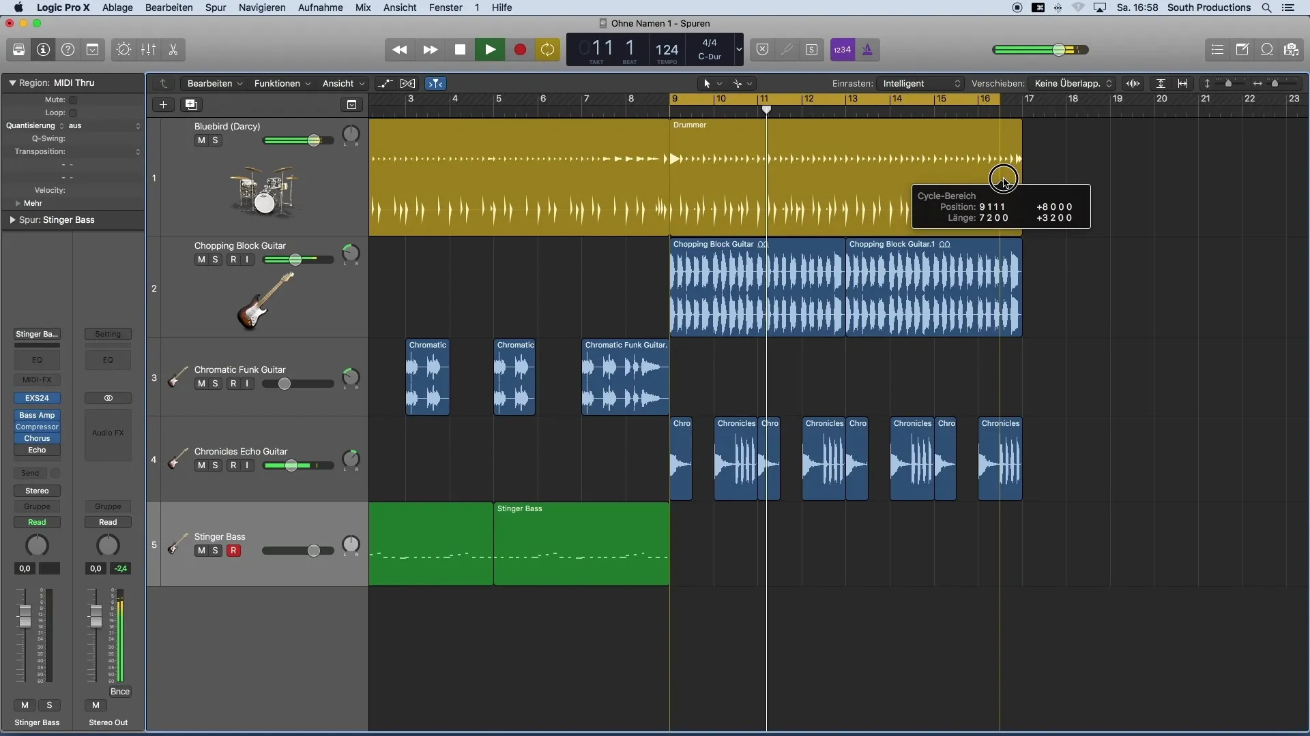This screenshot has height=736, width=1310.
Task: Toggle input monitoring on Chronicles Echo Guitar
Action: (x=247, y=465)
